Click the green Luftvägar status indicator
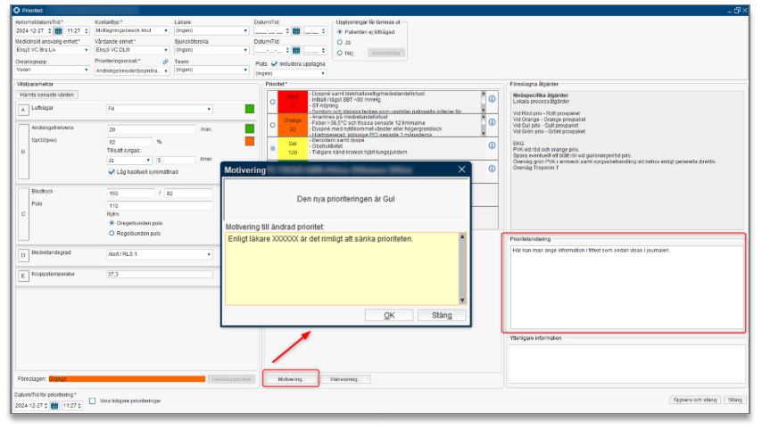Screen dimensions: 762x430 [x=250, y=109]
